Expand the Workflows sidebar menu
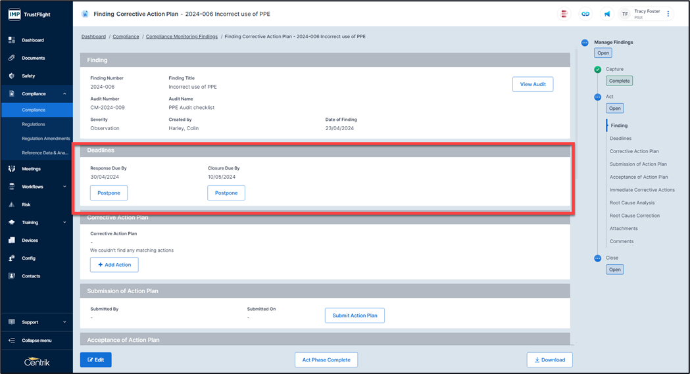The width and height of the screenshot is (690, 374). coord(64,187)
